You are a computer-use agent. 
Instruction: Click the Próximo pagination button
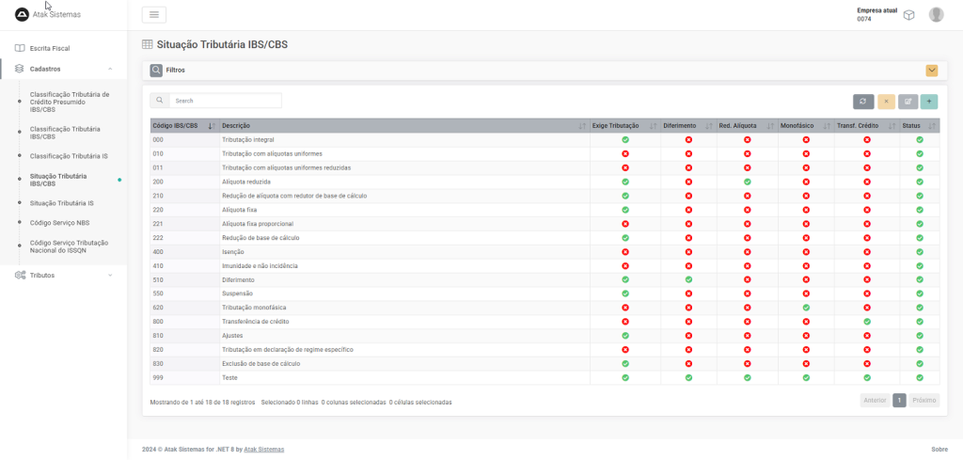click(x=924, y=400)
